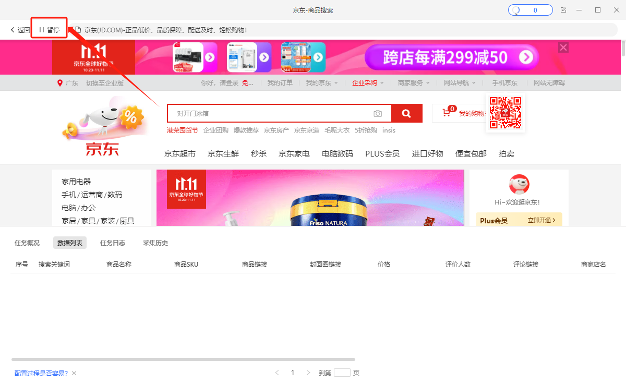This screenshot has height=383, width=626.
Task: Click the camera image search icon
Action: 378,113
